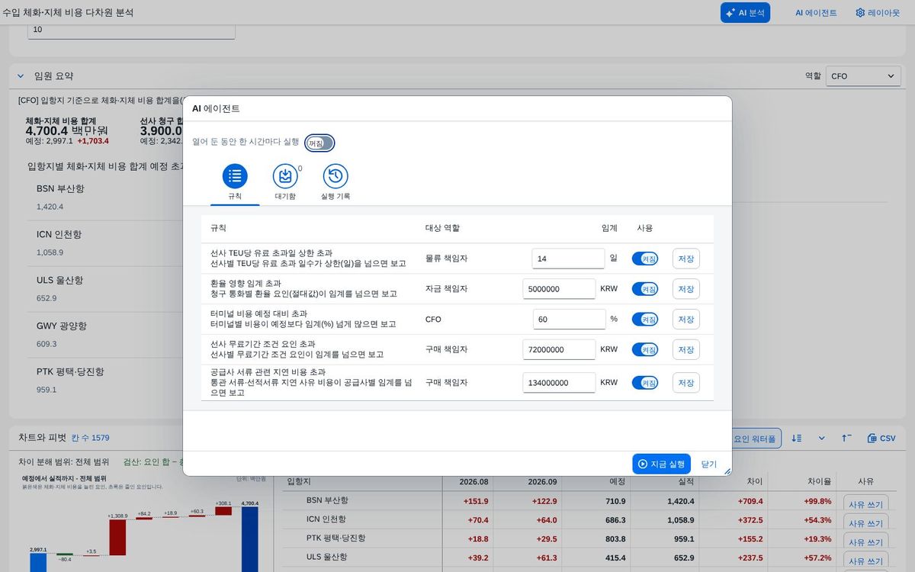
Task: Select BSN 부산항 in the summary list
Action: [x=105, y=197]
